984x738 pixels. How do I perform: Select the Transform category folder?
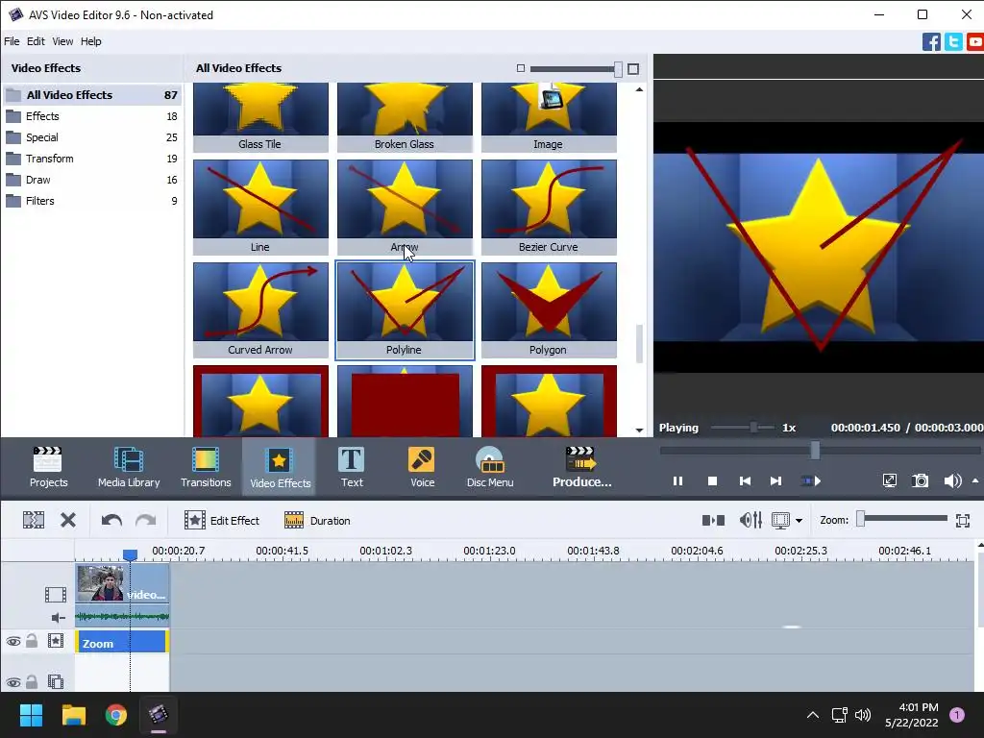(x=92, y=159)
